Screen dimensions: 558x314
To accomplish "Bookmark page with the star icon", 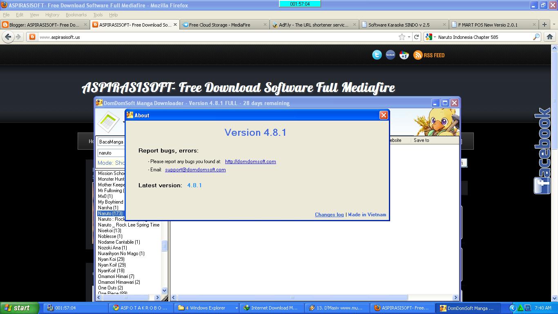I will tap(402, 37).
